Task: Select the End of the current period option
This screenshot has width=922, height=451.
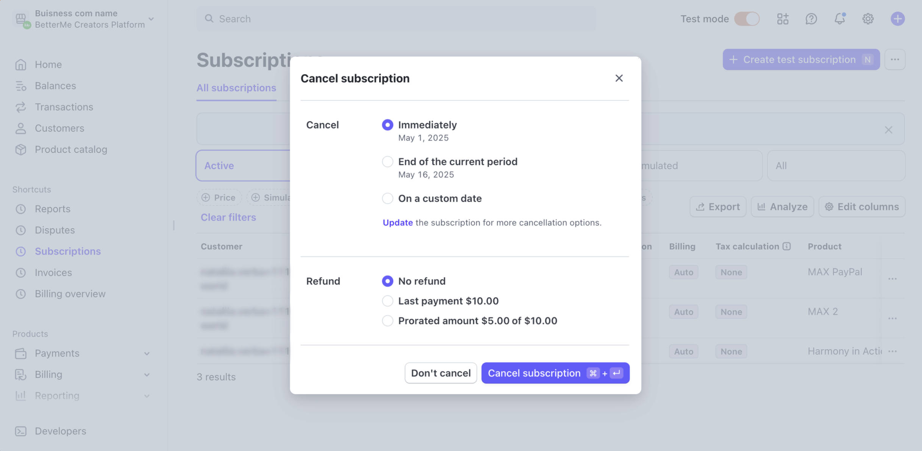Action: pyautogui.click(x=388, y=162)
